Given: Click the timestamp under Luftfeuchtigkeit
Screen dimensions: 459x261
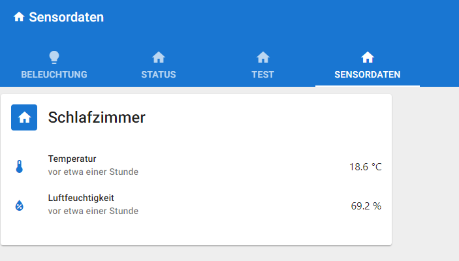Looking at the screenshot, I should coord(93,211).
